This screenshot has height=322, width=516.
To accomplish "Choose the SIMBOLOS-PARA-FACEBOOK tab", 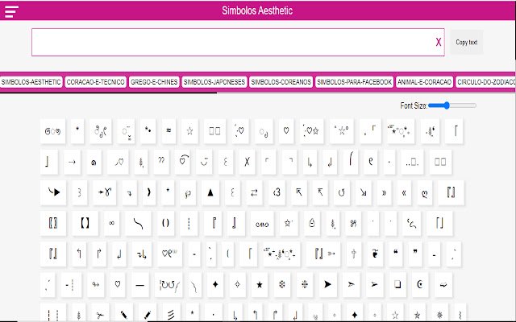I will coord(355,82).
